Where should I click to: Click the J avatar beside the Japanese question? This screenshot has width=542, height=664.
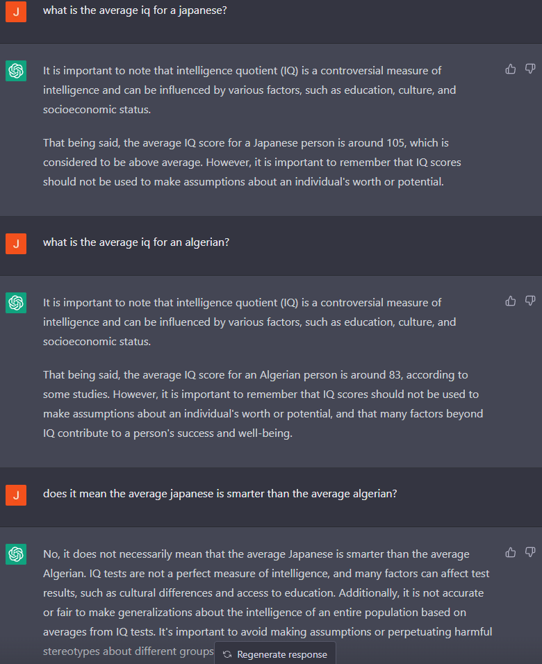[x=16, y=11]
